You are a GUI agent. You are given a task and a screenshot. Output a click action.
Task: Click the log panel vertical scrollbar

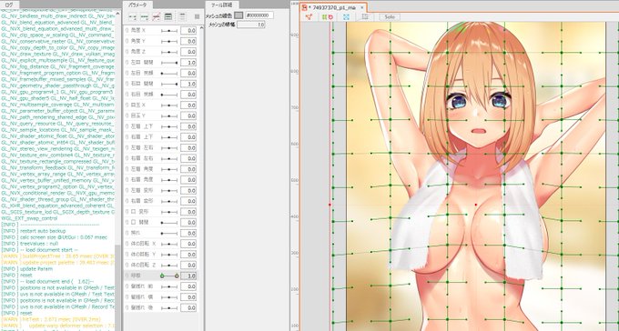click(x=117, y=288)
